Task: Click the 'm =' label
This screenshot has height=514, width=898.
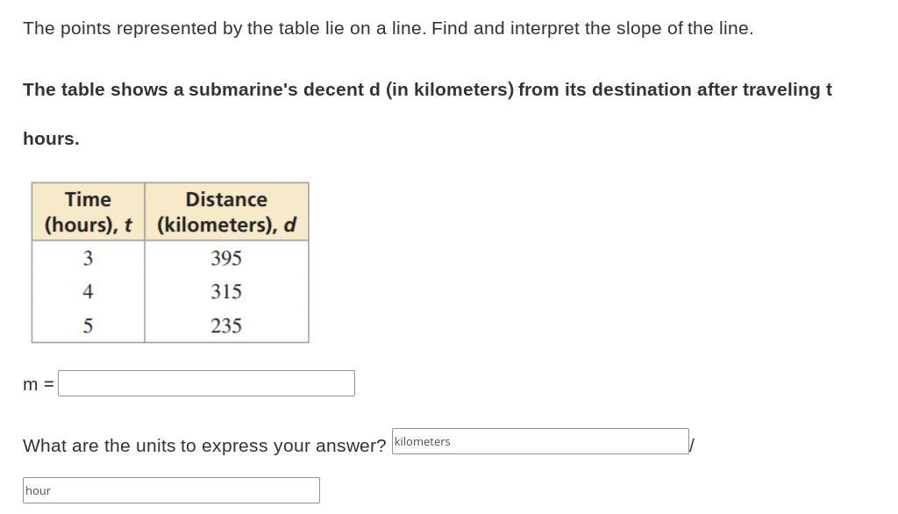Action: pyautogui.click(x=38, y=384)
